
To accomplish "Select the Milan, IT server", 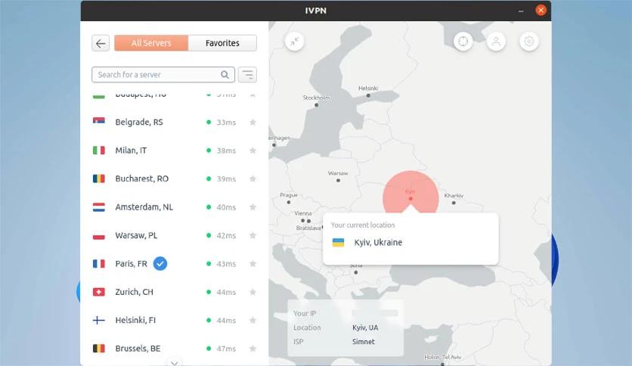I will click(x=174, y=150).
